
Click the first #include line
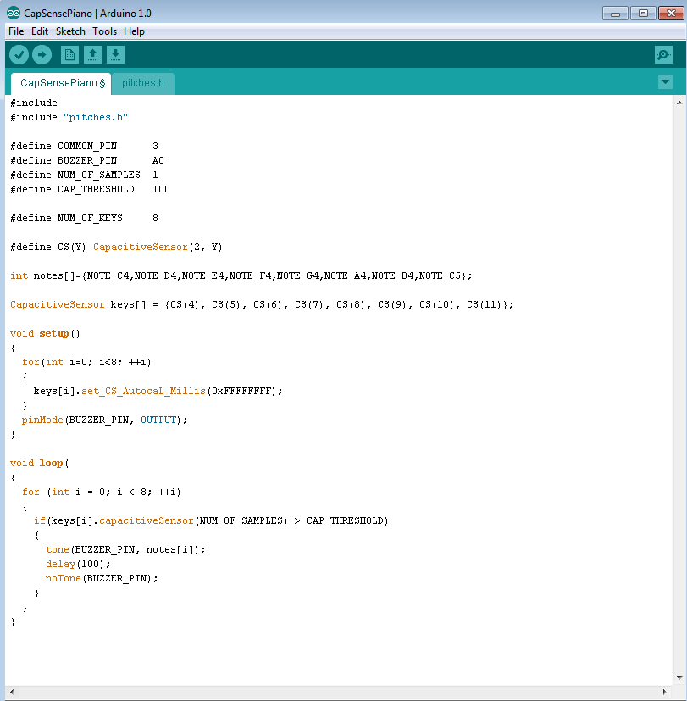pyautogui.click(x=34, y=103)
